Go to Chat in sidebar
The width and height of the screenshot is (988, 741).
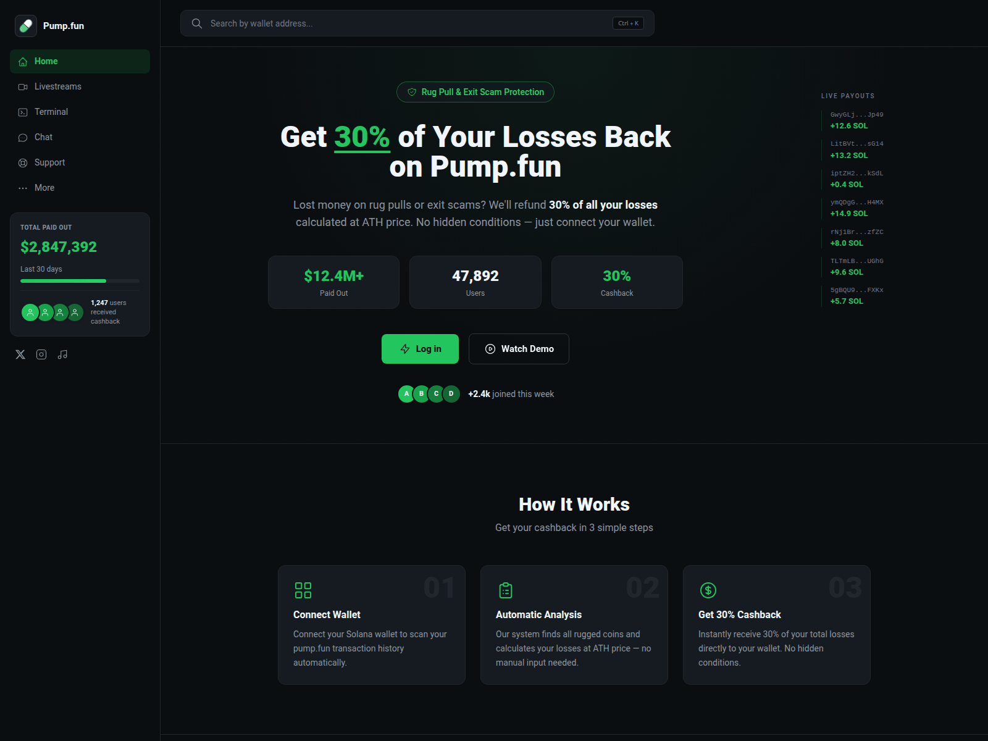(x=80, y=137)
